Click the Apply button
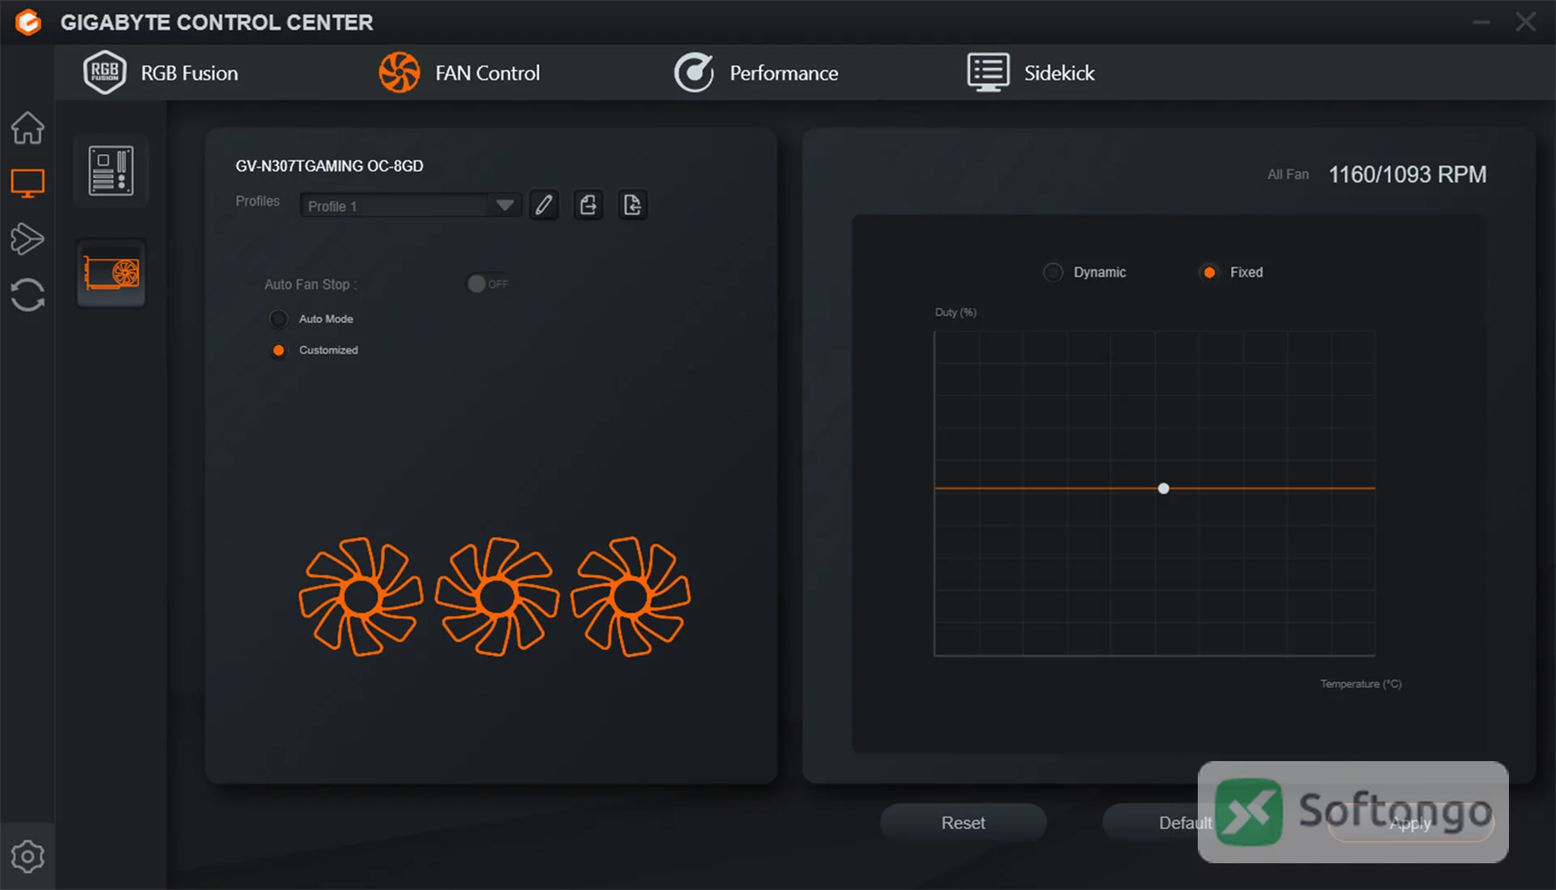Image resolution: width=1556 pixels, height=890 pixels. [1410, 824]
